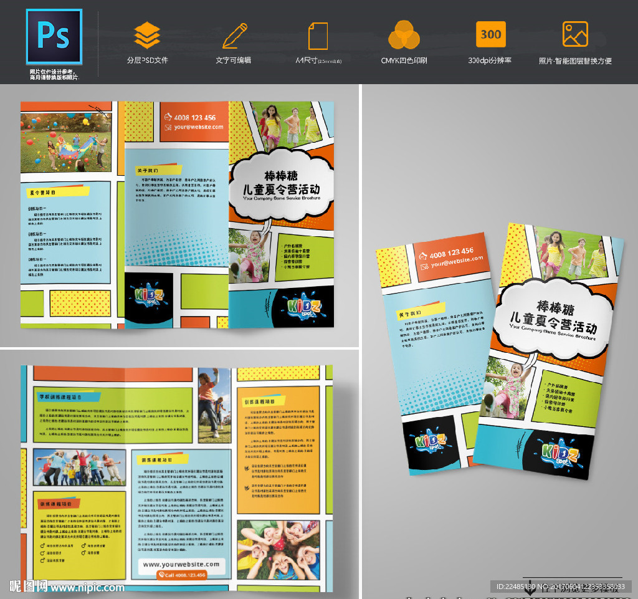Click the CMYK四色印刷 label
This screenshot has width=638, height=599.
404,60
